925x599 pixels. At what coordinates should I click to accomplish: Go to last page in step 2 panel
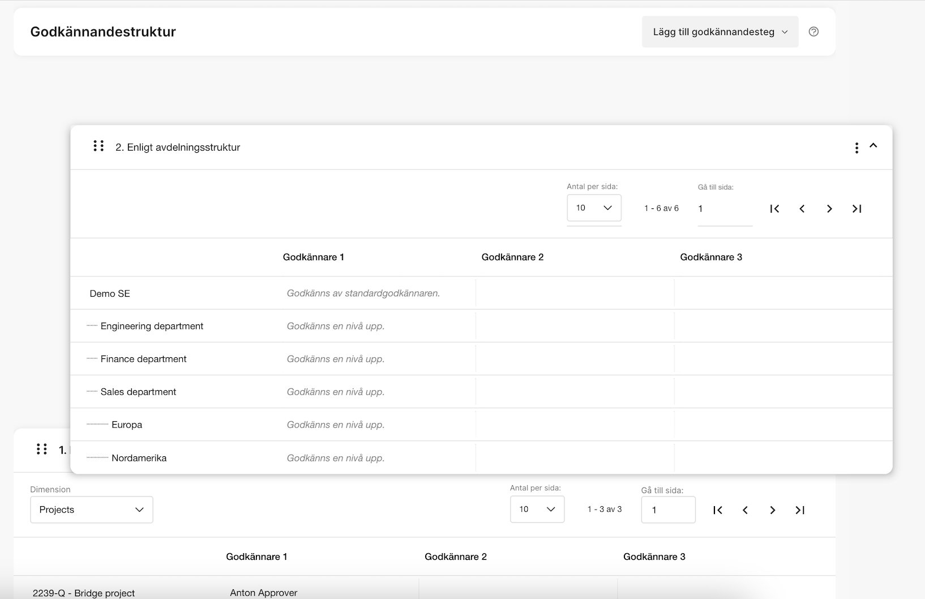[x=857, y=209]
